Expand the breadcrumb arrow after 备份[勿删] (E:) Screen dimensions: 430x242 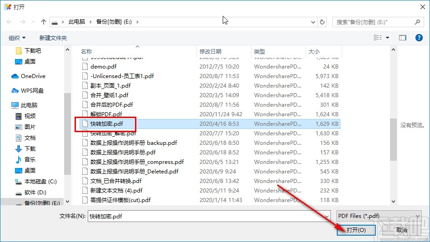tap(137, 22)
